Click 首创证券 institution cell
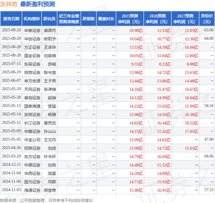Image resolution: width=215 pixels, height=203 pixels. tap(32, 98)
